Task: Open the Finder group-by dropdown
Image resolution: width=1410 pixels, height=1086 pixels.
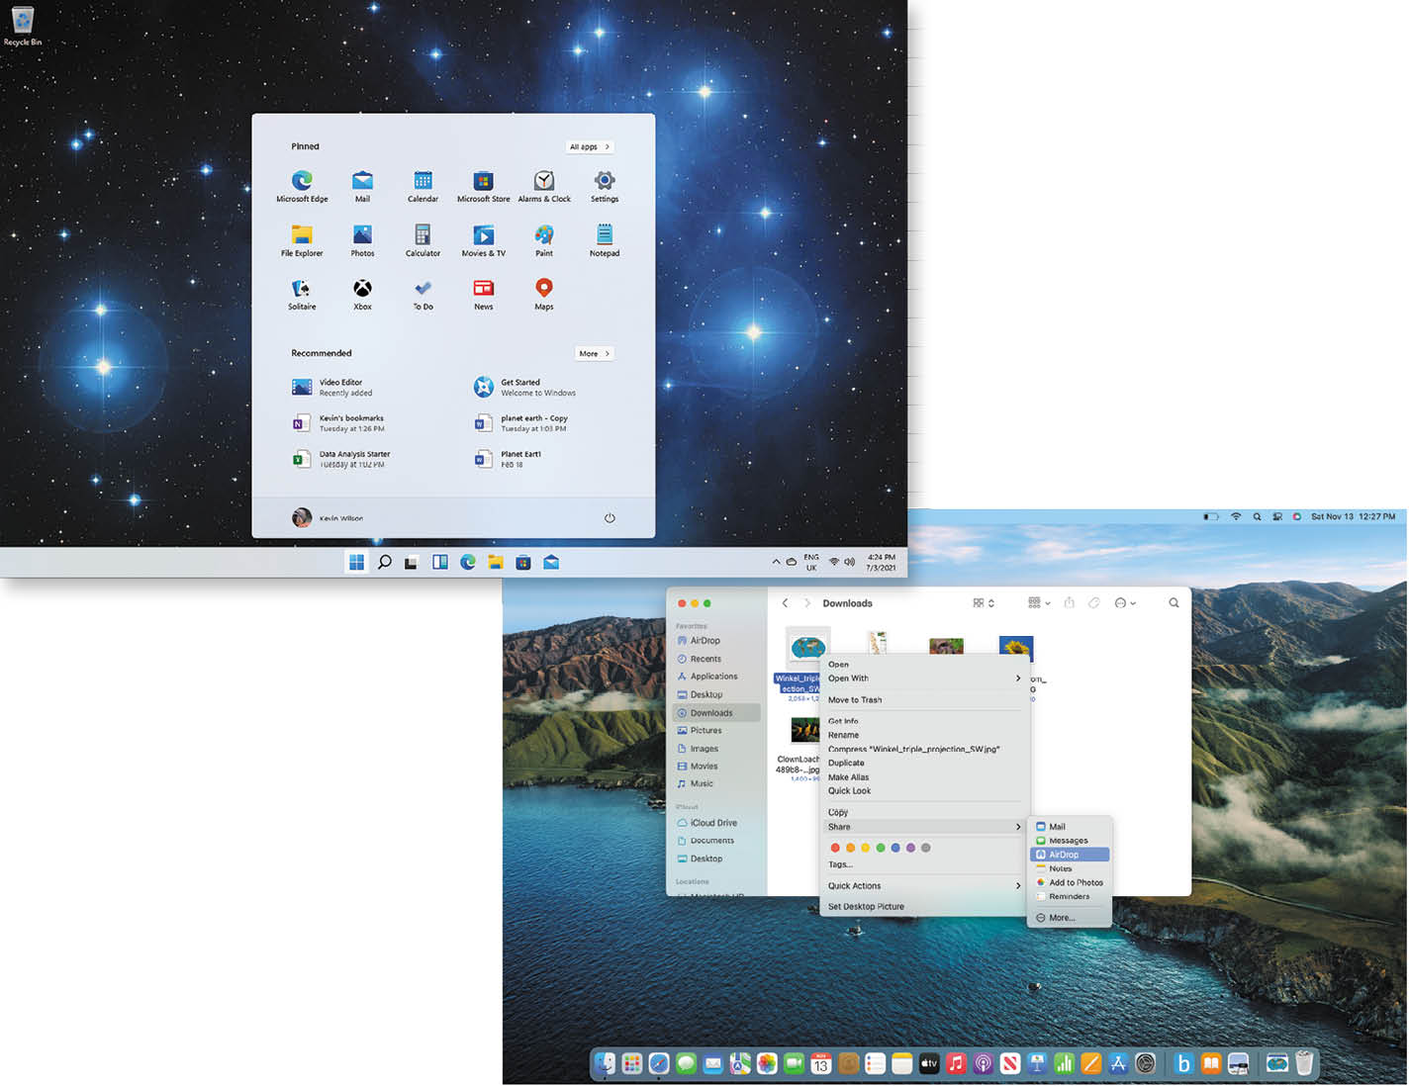Action: 1039,602
